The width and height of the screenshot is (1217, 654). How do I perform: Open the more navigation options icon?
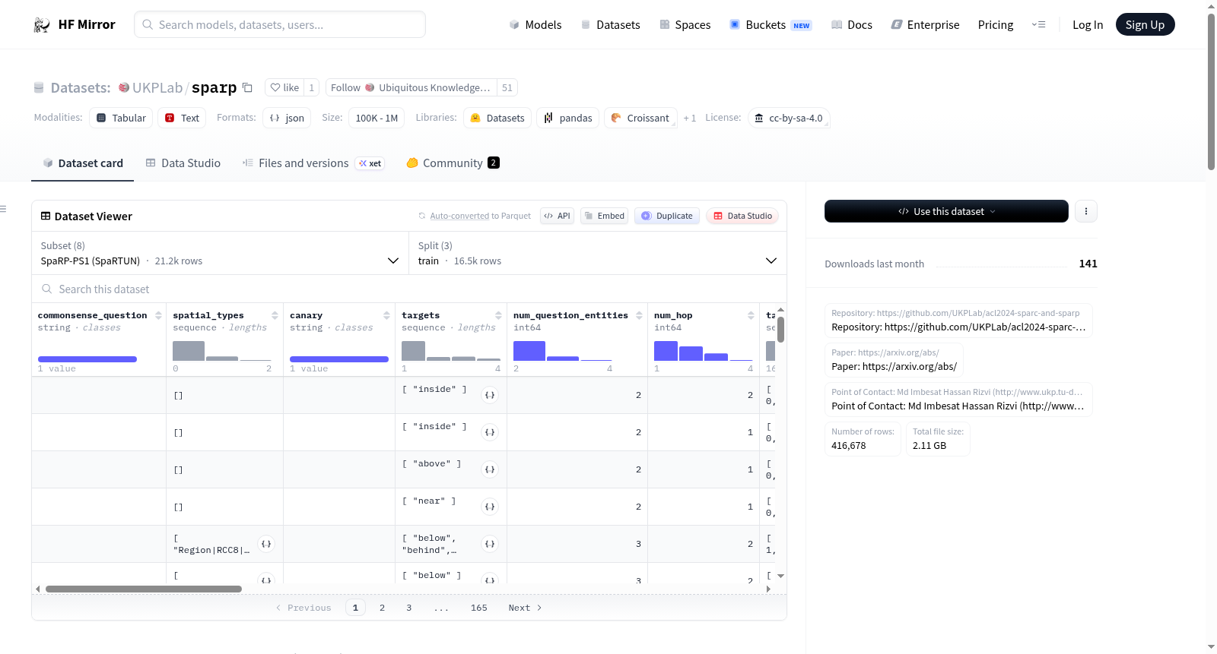pos(1038,25)
